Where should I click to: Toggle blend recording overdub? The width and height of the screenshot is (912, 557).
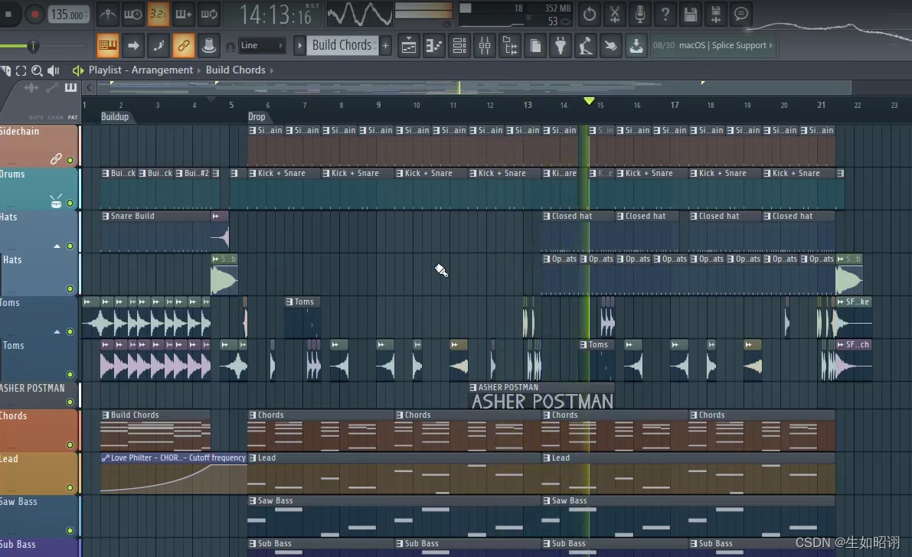tap(183, 14)
